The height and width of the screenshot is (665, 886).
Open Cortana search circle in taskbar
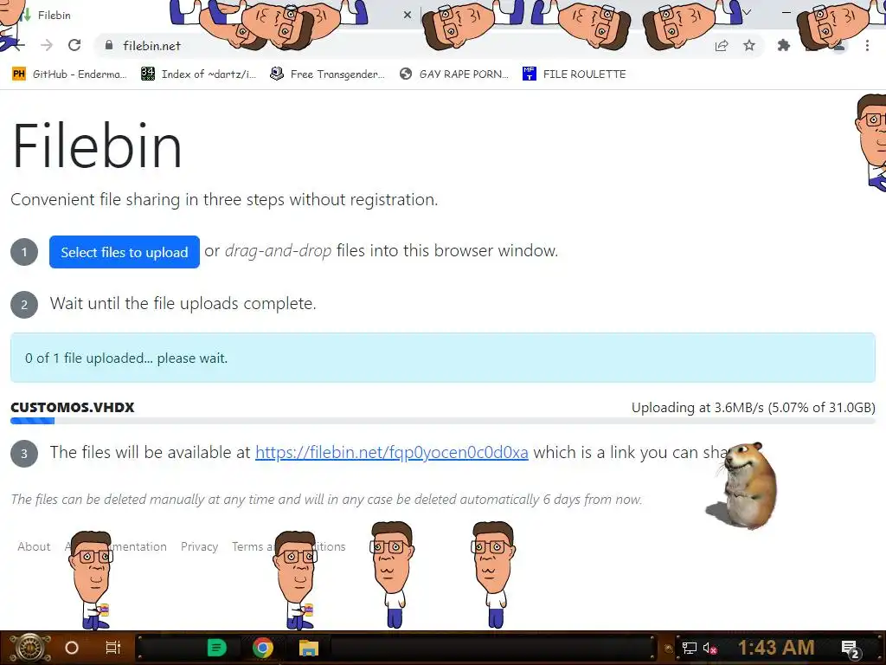(72, 648)
